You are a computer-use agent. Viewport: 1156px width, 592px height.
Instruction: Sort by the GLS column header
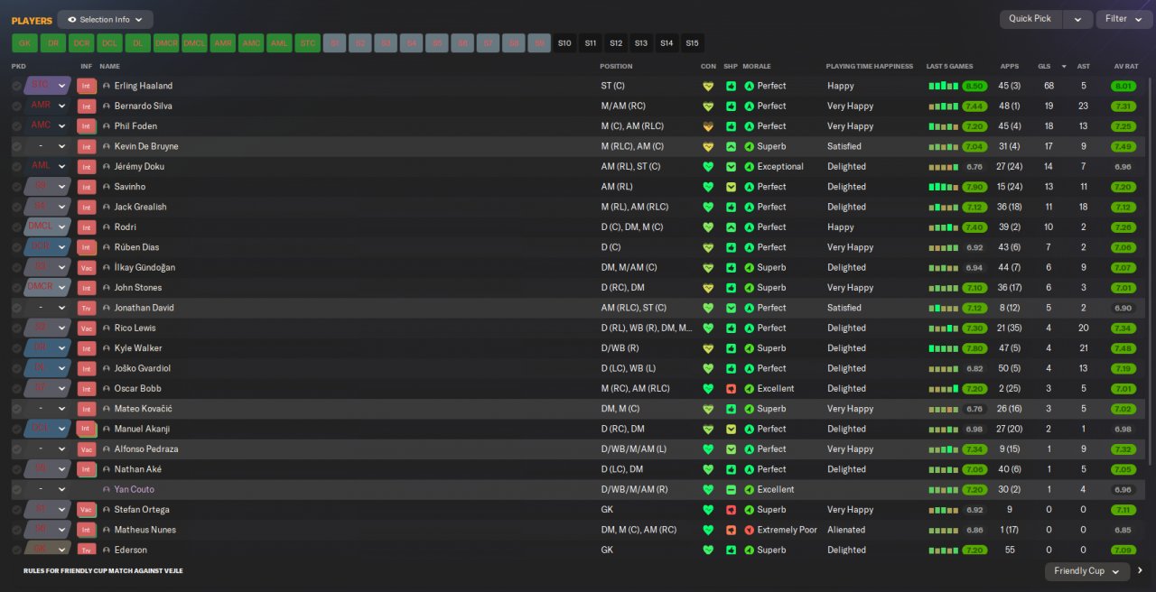[x=1044, y=66]
